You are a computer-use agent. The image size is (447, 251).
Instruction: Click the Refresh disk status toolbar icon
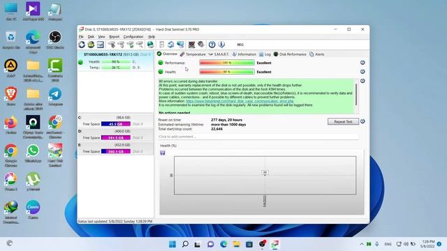tap(82, 45)
